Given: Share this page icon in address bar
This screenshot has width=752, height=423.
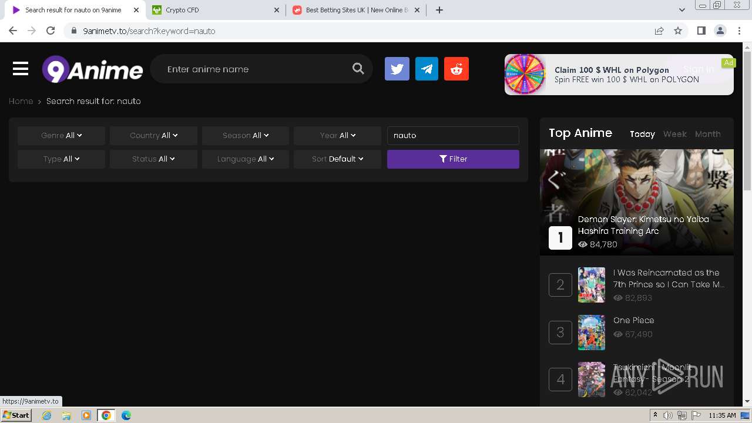Looking at the screenshot, I should coord(659,31).
